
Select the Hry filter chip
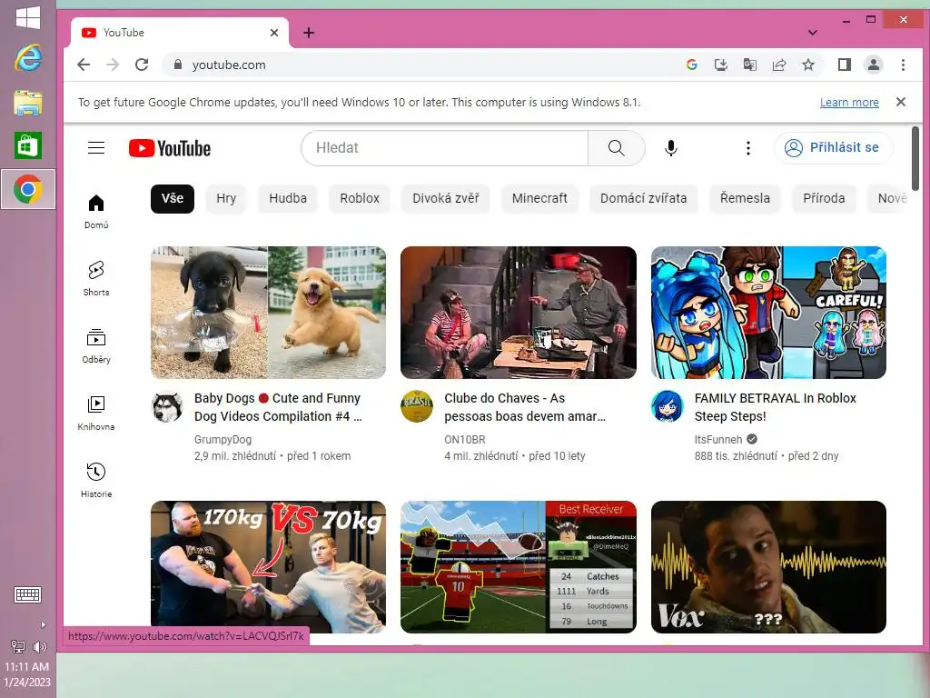pos(226,198)
